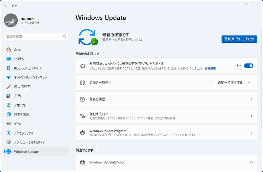Collapse Windows Updateのヘルプ section
Viewport: 263px width, 172px height.
coord(251,162)
